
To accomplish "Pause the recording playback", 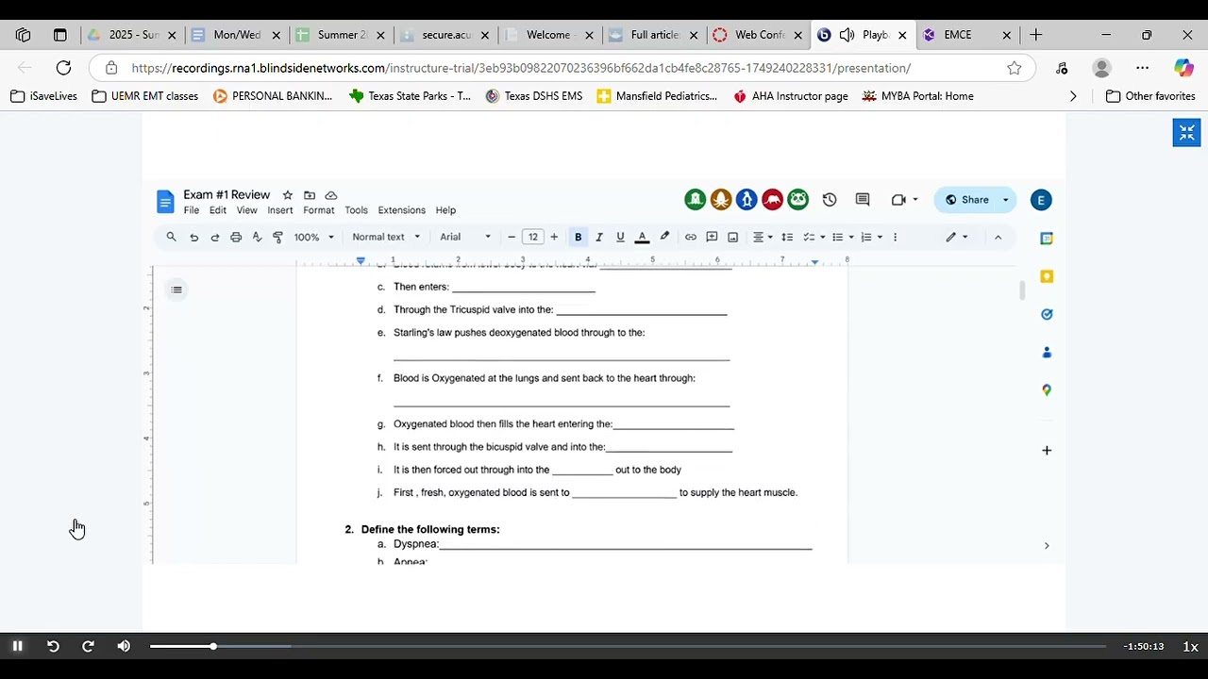I will (17, 646).
